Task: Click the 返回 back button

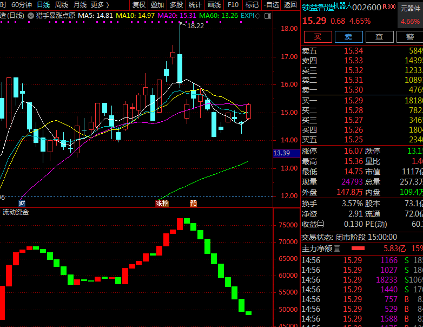Action: click(x=290, y=5)
